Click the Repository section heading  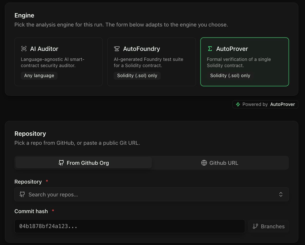pos(30,134)
